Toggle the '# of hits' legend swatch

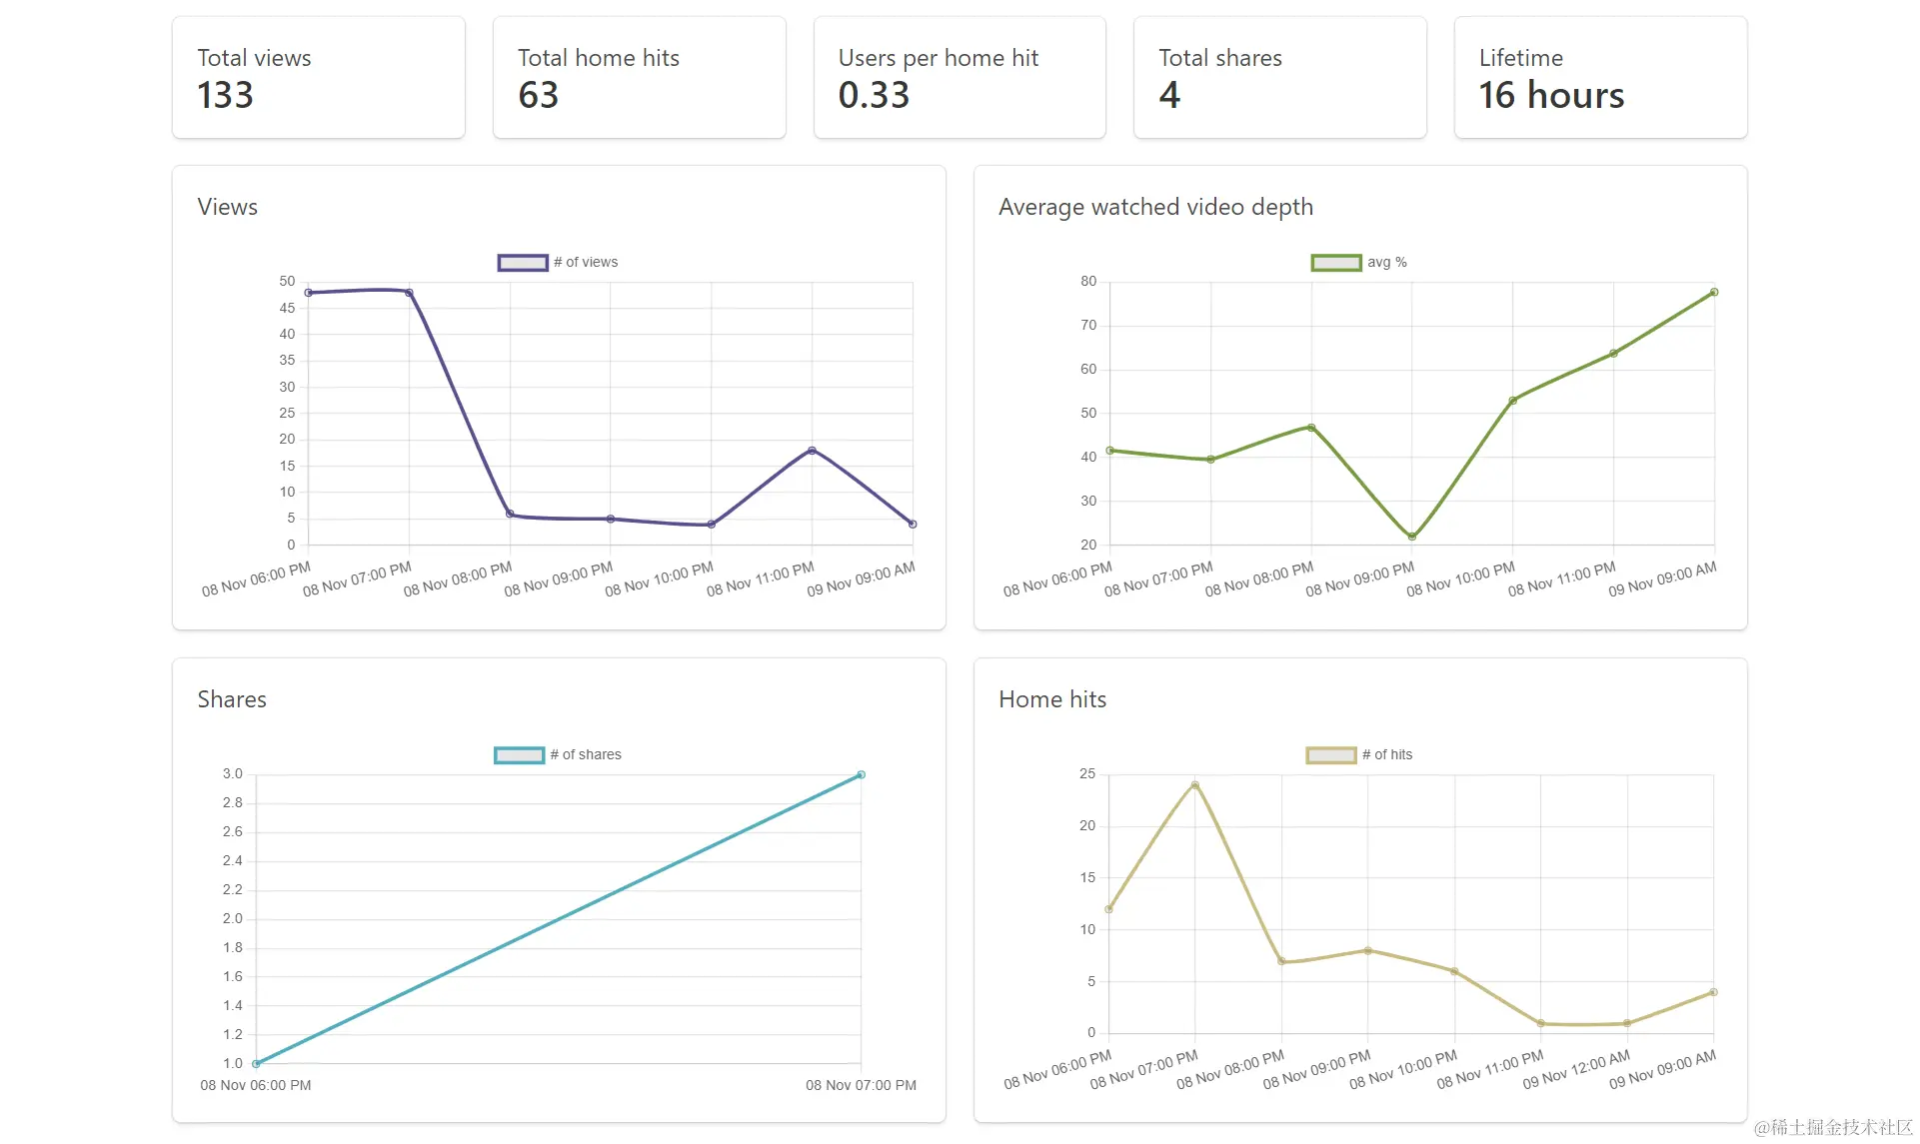[x=1330, y=755]
